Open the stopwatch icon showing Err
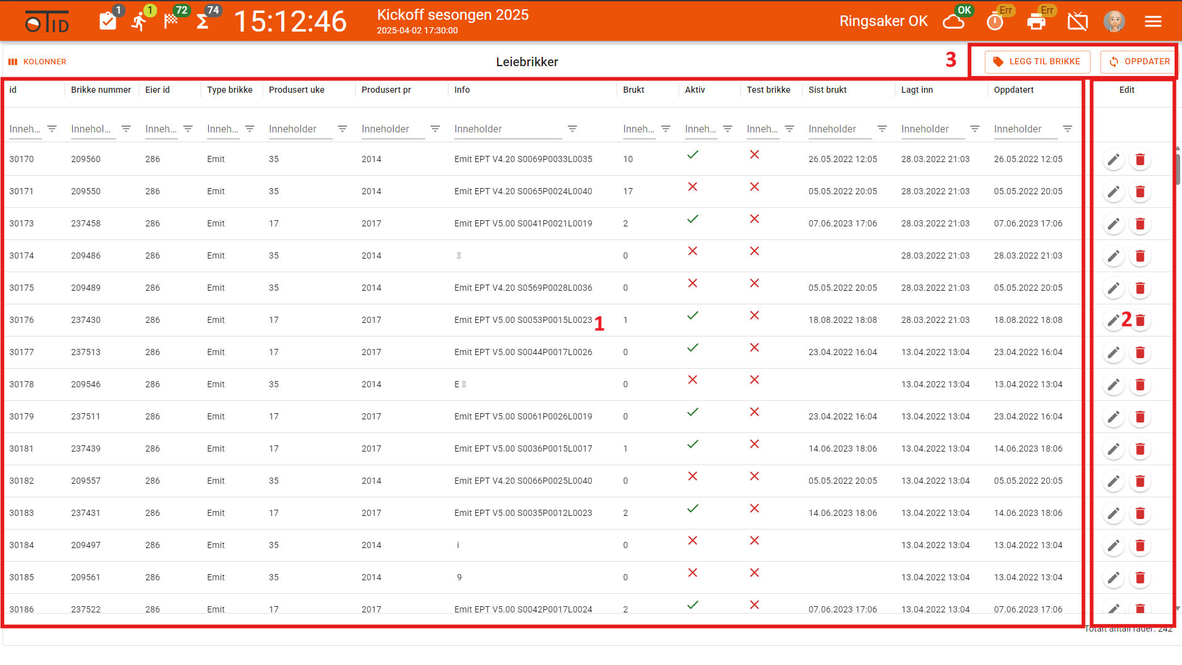This screenshot has width=1182, height=665. [995, 22]
